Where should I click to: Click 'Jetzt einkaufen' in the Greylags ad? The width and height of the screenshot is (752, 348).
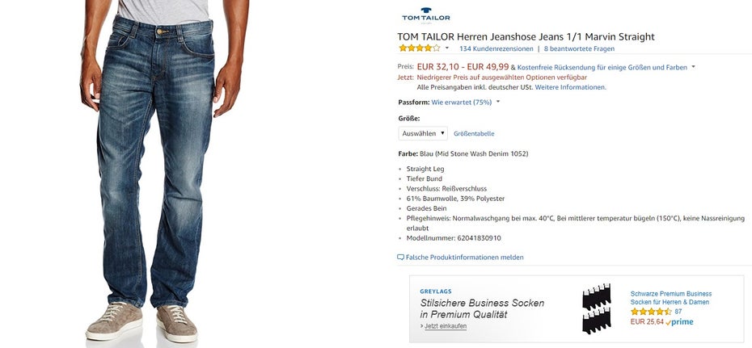444,326
